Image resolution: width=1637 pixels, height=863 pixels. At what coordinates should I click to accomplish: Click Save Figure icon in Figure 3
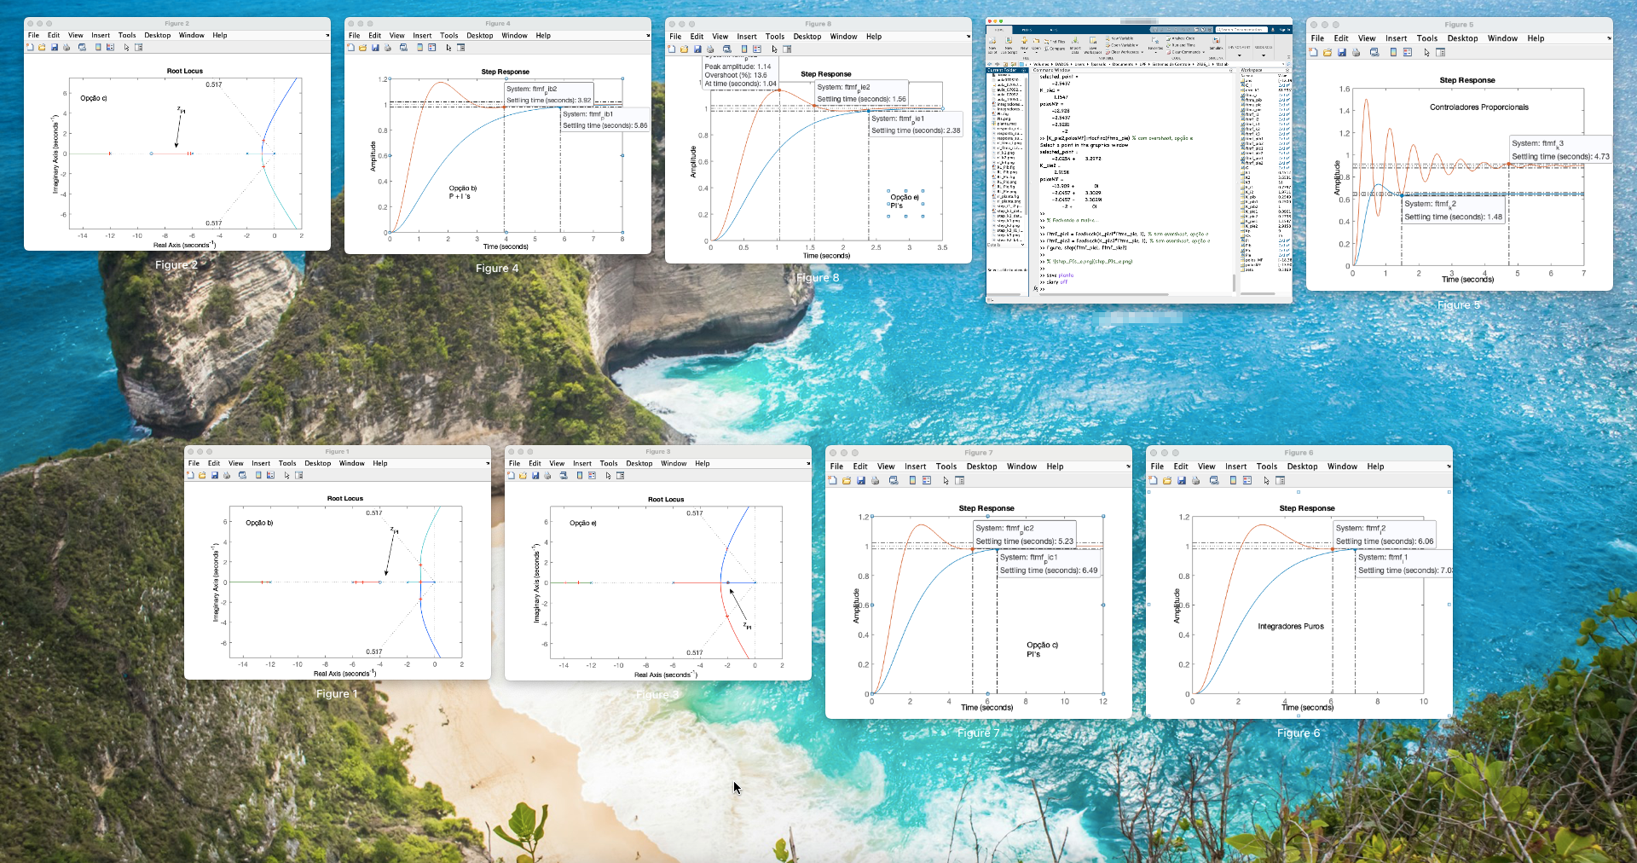tap(535, 475)
